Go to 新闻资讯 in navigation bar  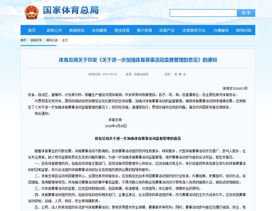tap(77, 30)
